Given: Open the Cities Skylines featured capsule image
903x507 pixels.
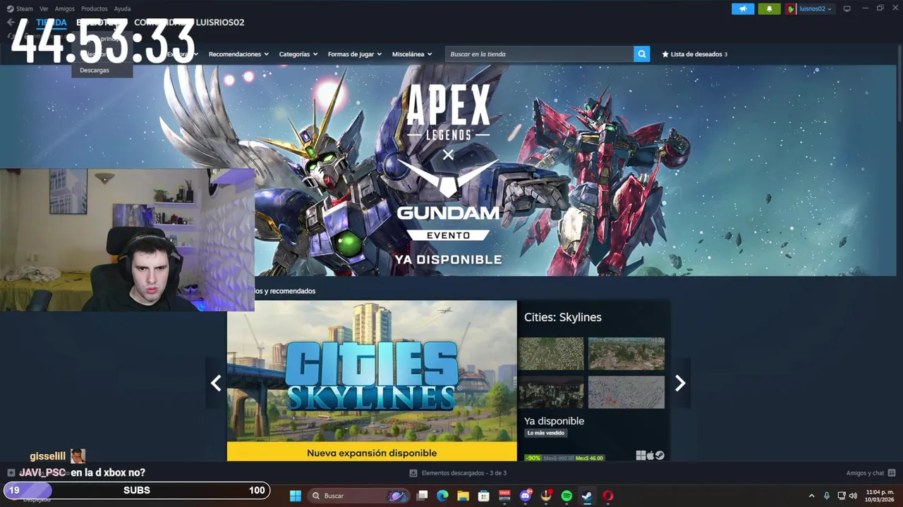Looking at the screenshot, I should coord(372,381).
